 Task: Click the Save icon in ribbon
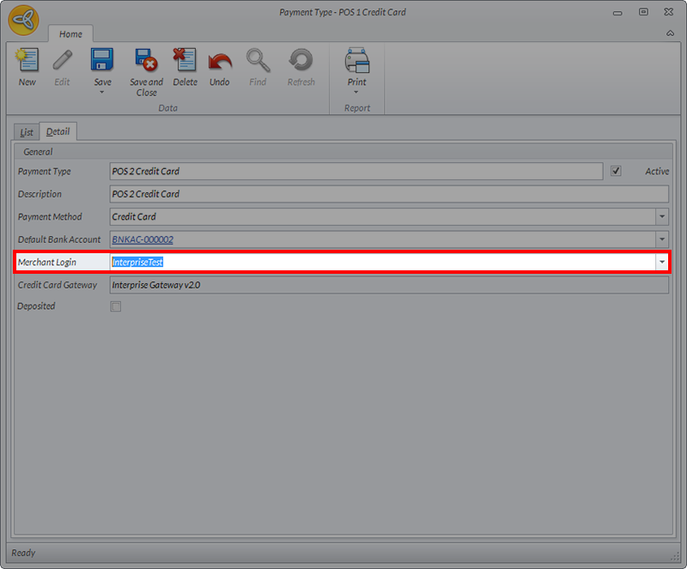102,61
